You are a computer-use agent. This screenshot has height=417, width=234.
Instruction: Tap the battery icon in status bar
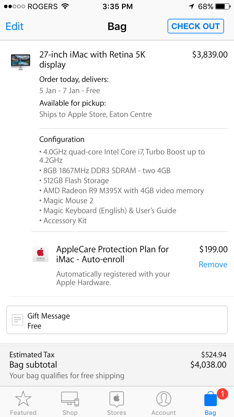[222, 7]
